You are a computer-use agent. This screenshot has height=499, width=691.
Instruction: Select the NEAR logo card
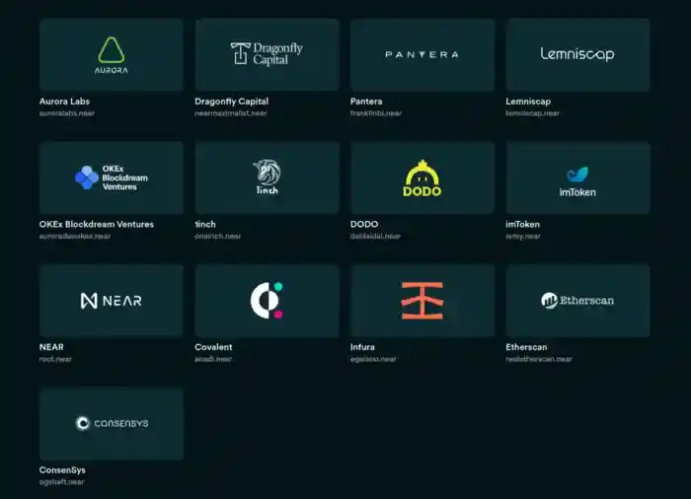(x=112, y=301)
